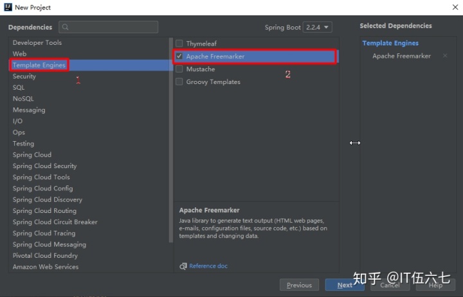Focus the Dependencies search field
Image resolution: width=463 pixels, height=297 pixels.
[109, 27]
